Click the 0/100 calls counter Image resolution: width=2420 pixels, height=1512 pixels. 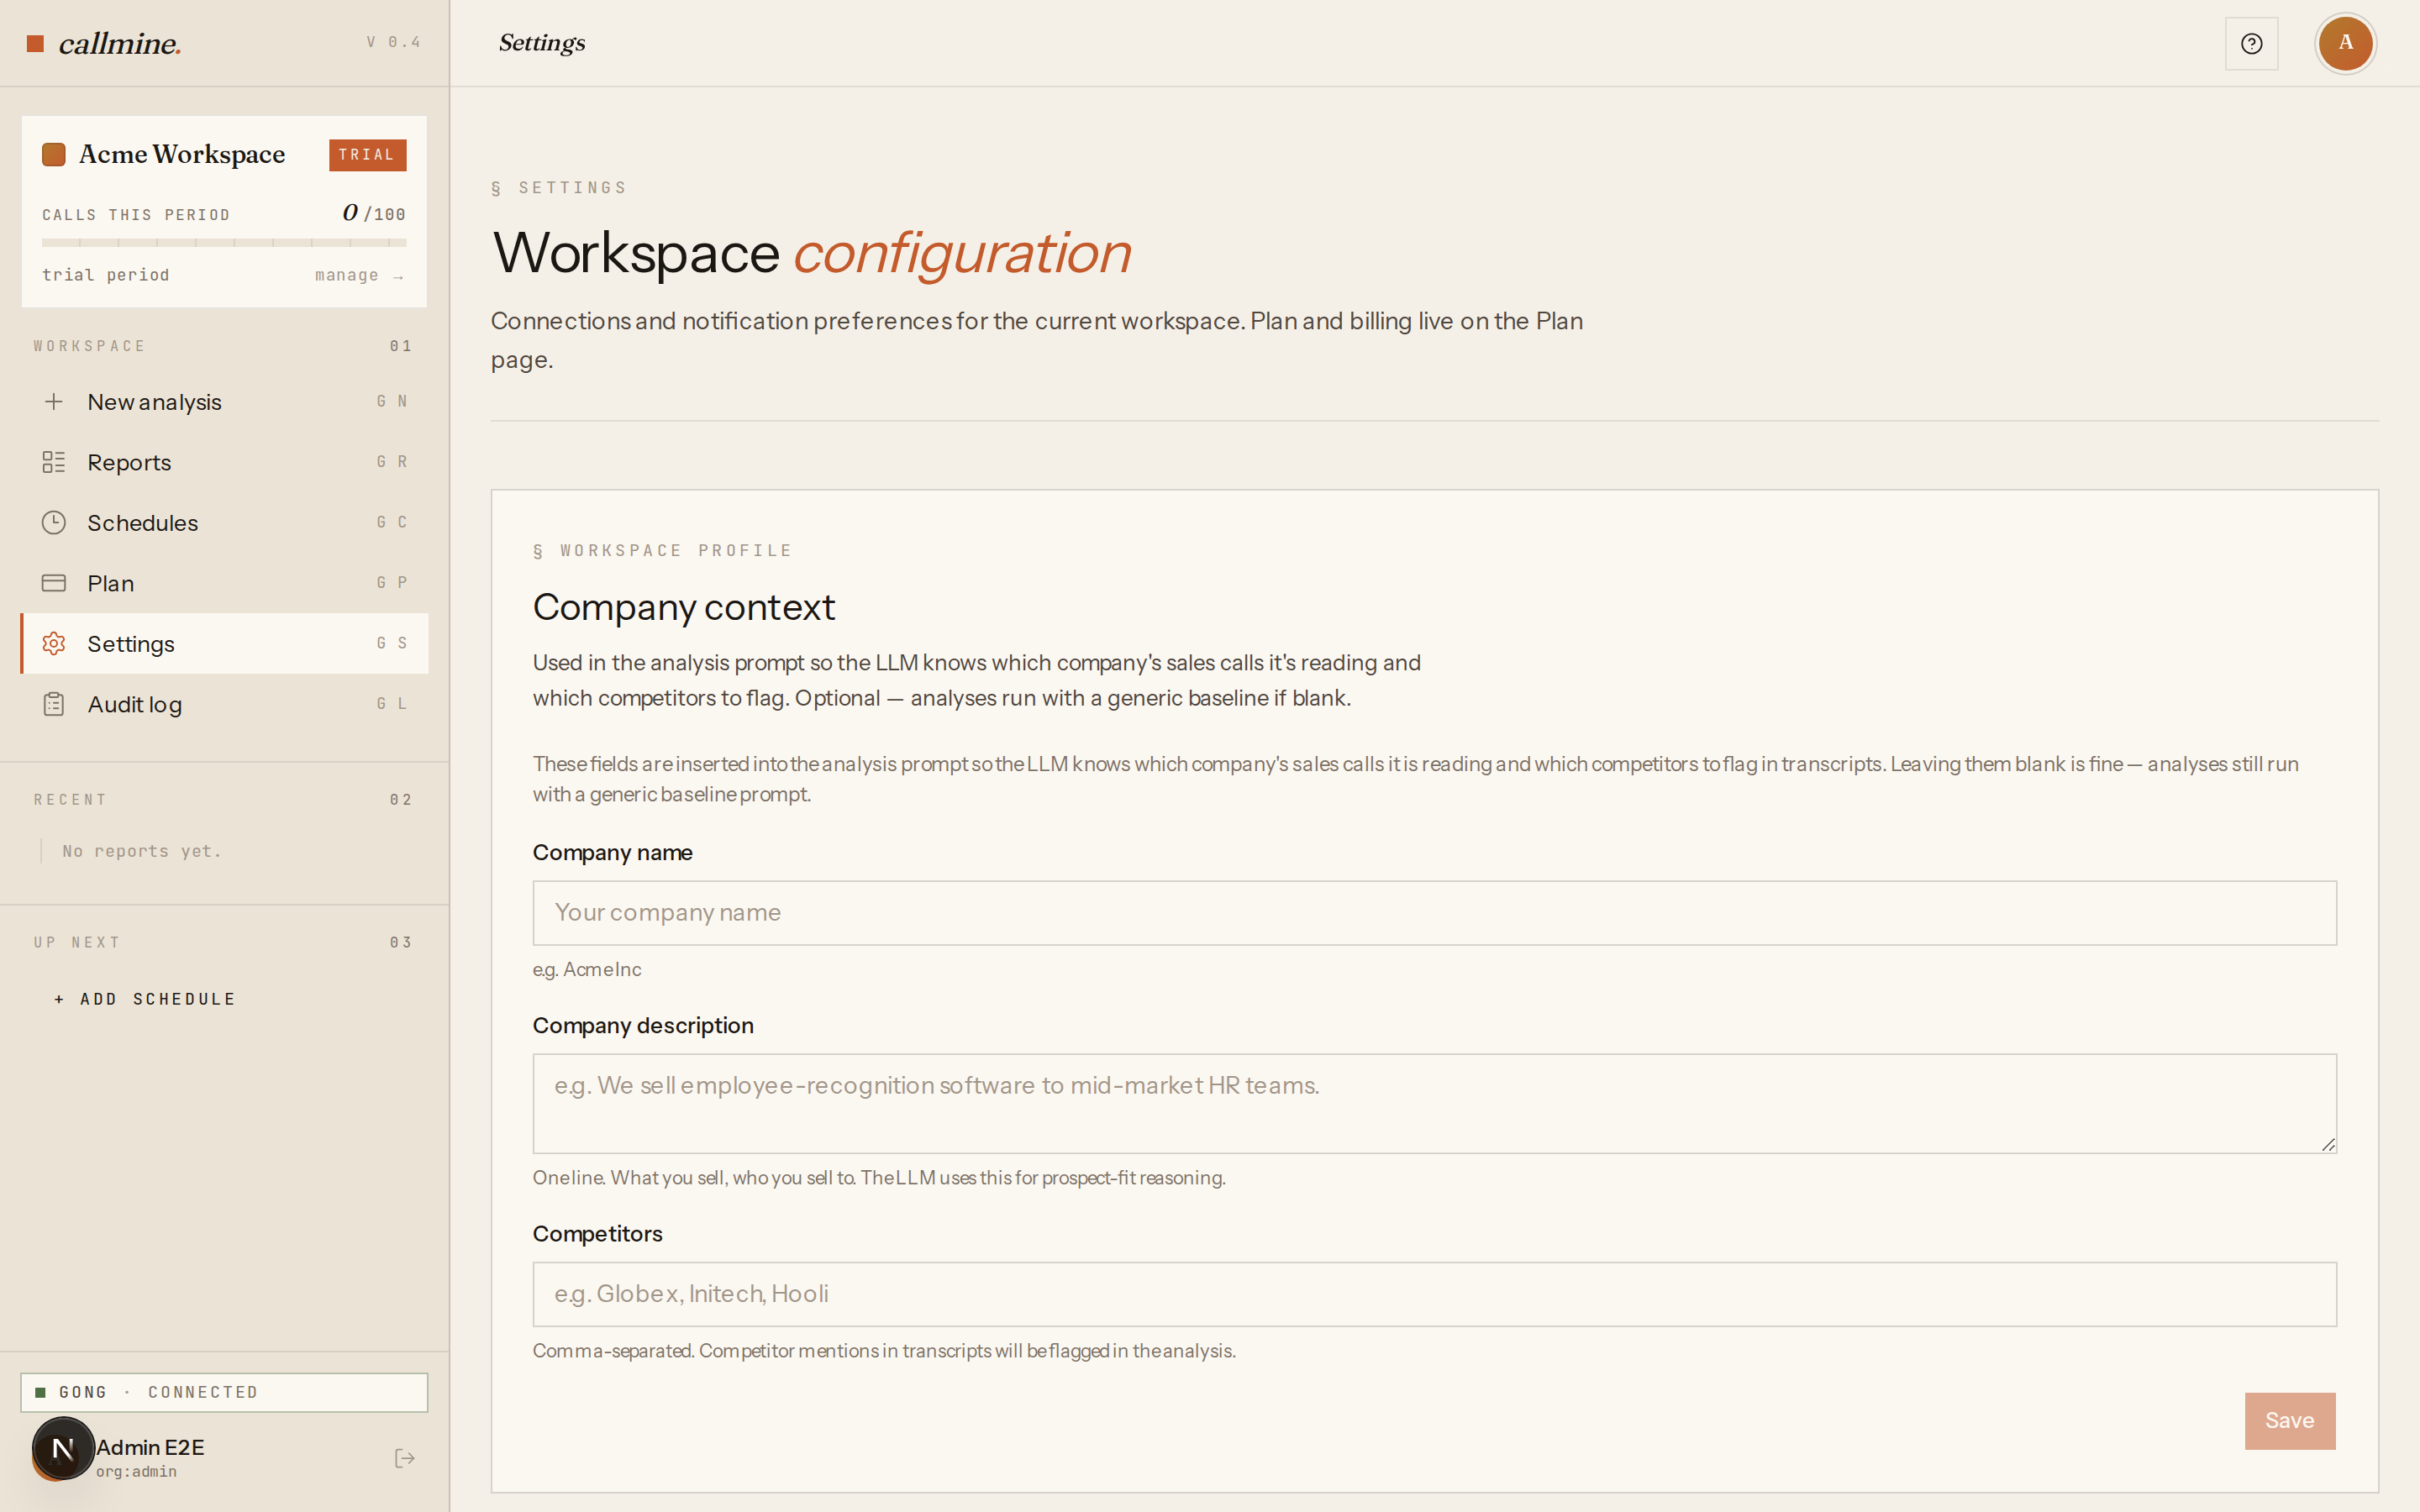tap(374, 213)
